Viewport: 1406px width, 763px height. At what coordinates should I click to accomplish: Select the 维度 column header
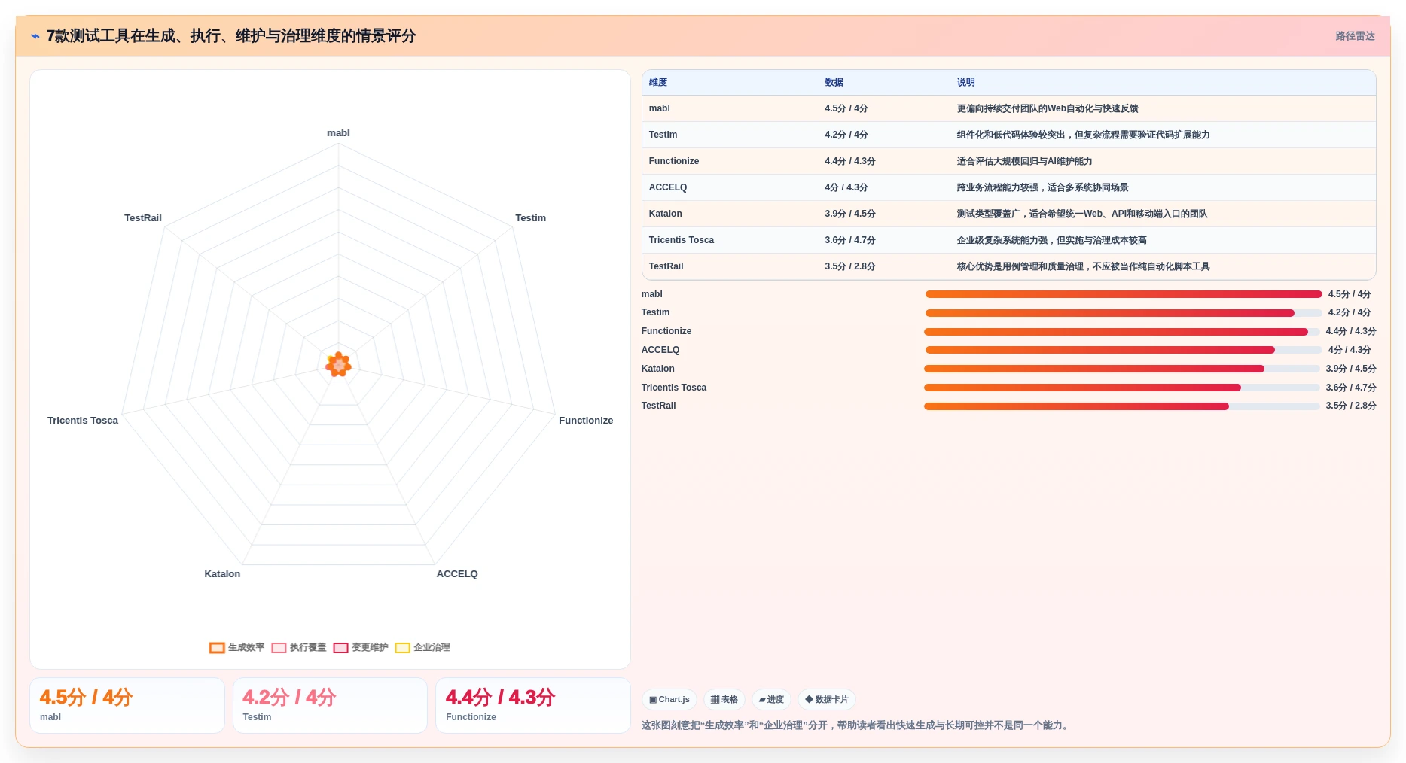click(658, 82)
